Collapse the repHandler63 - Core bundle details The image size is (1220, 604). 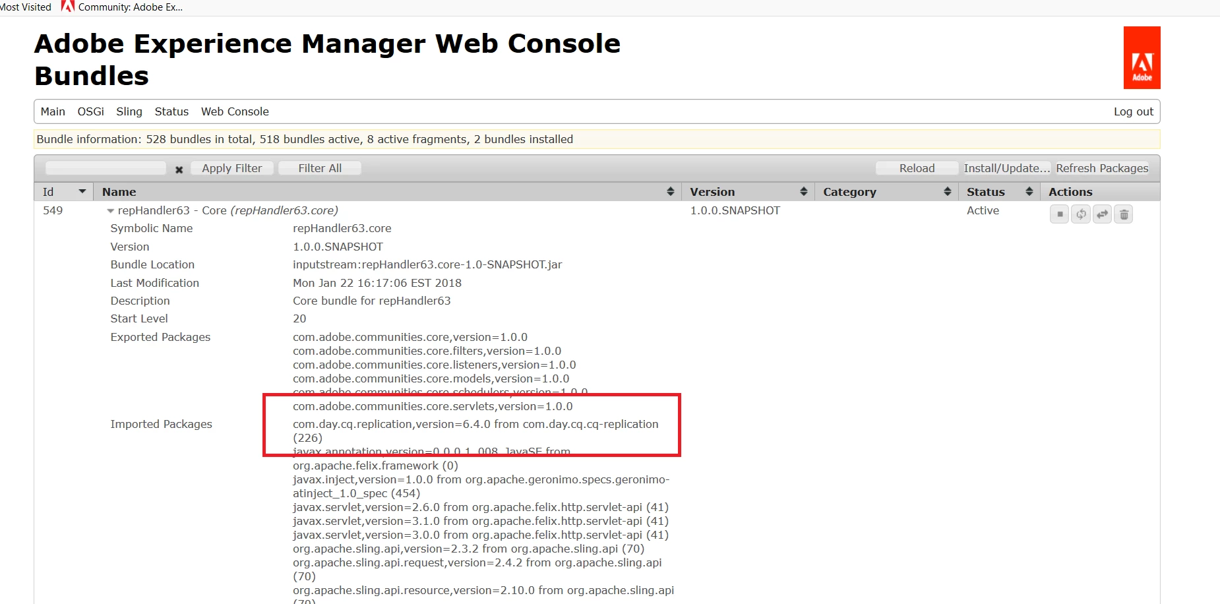point(110,211)
